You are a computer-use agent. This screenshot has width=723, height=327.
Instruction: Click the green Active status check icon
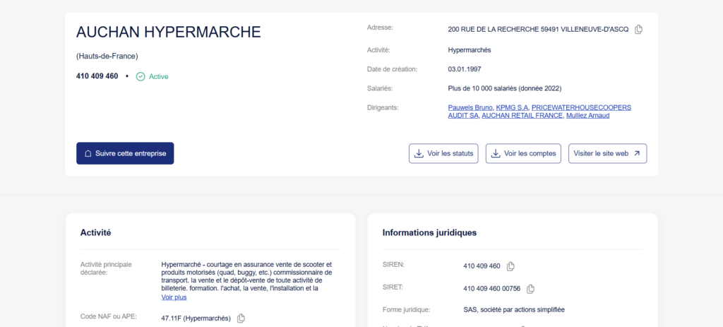coord(141,76)
